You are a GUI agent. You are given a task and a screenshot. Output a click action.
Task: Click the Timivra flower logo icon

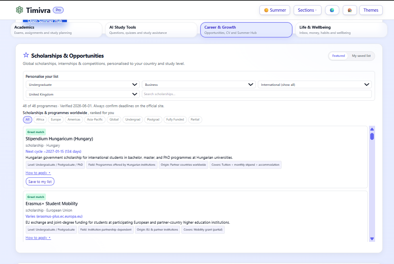click(x=19, y=10)
